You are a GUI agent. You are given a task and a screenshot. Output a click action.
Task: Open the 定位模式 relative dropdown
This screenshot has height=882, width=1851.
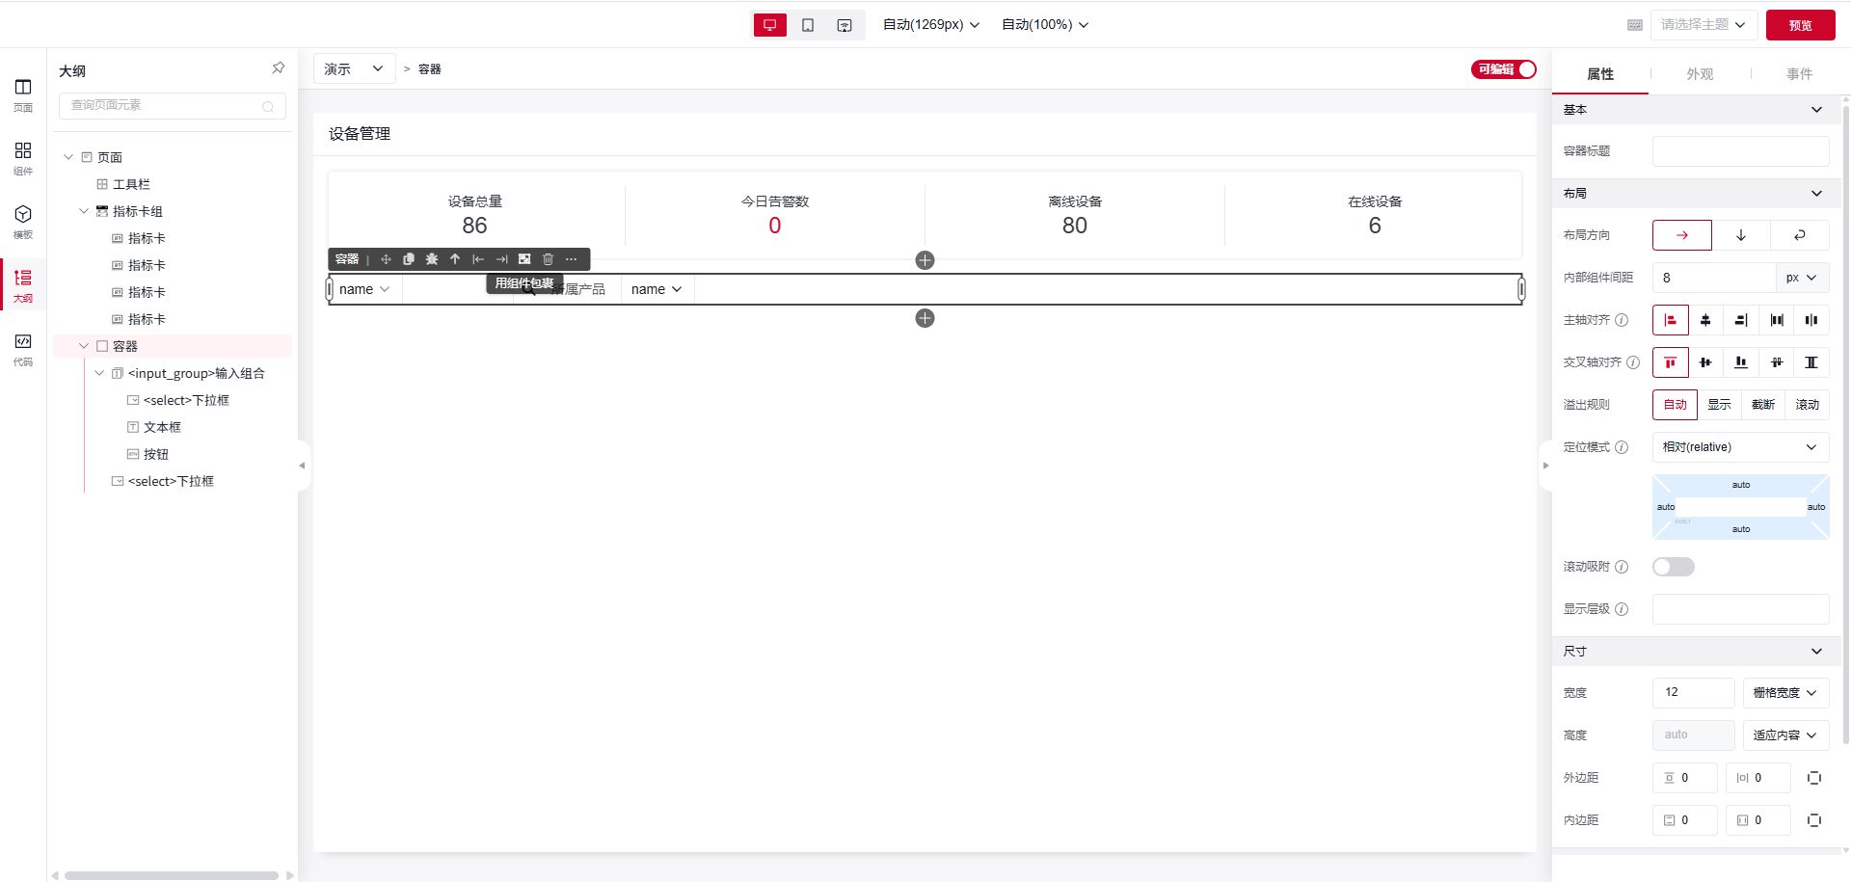click(1740, 447)
